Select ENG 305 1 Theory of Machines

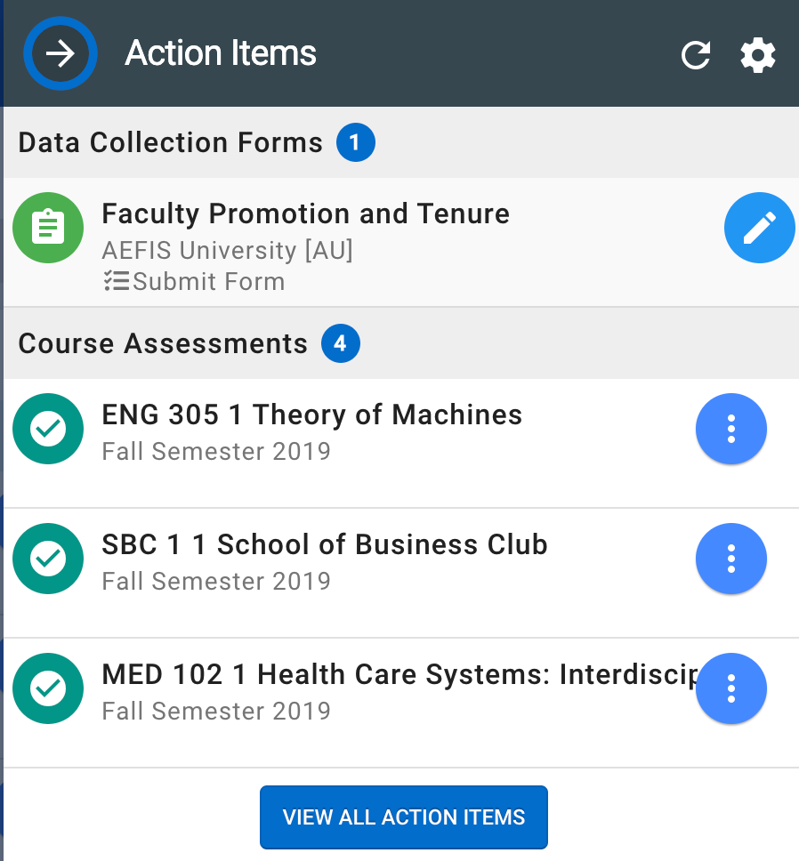[311, 415]
